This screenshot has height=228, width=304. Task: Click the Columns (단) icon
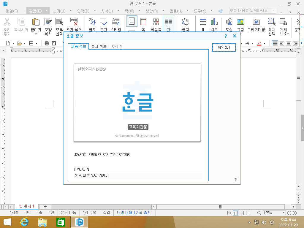click(x=168, y=22)
